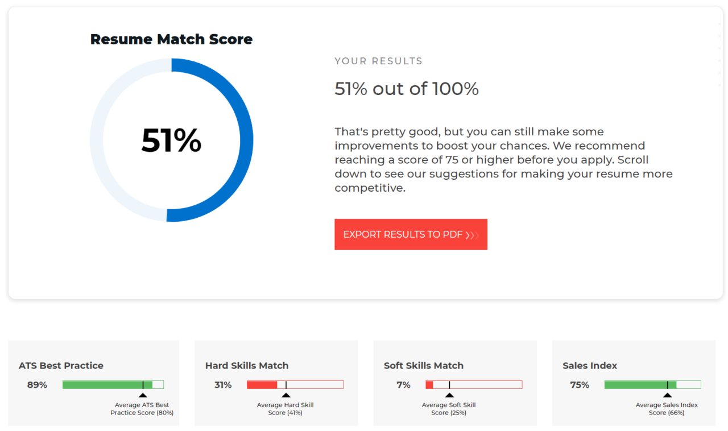Image resolution: width=728 pixels, height=431 pixels.
Task: Open the ATS Best Practice score card
Action: point(93,383)
